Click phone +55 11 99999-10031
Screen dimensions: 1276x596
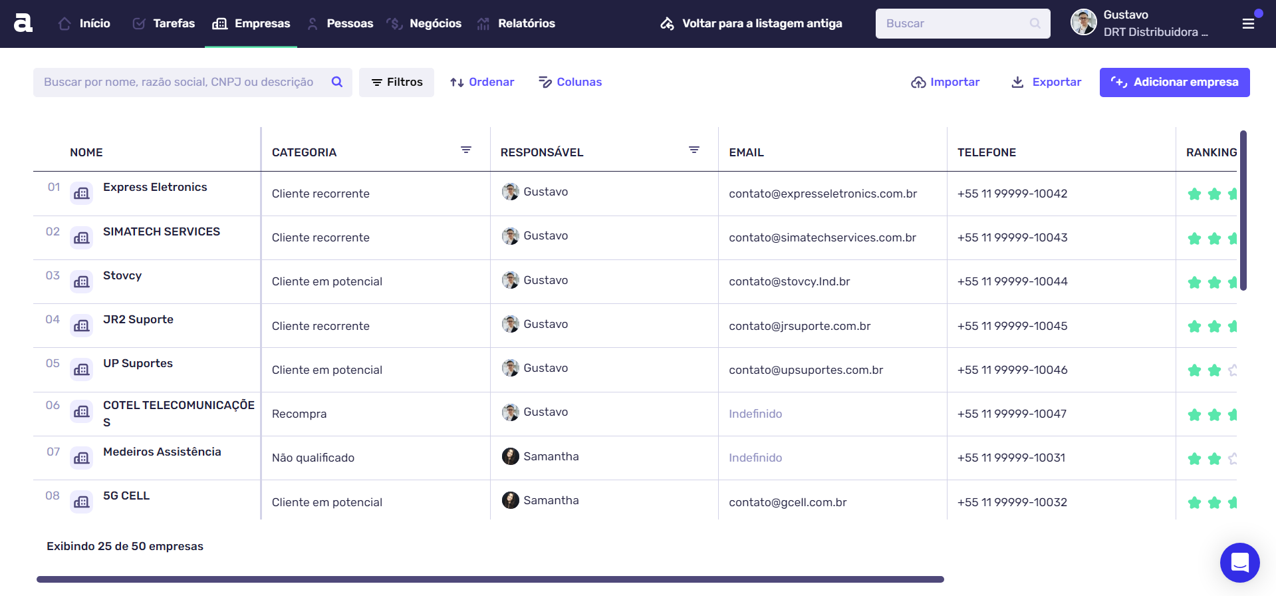[1011, 458]
